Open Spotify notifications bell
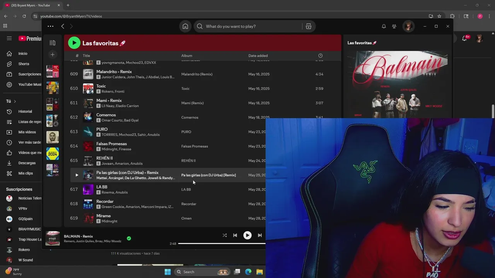Screen dimensions: 495x278 [x=384, y=26]
